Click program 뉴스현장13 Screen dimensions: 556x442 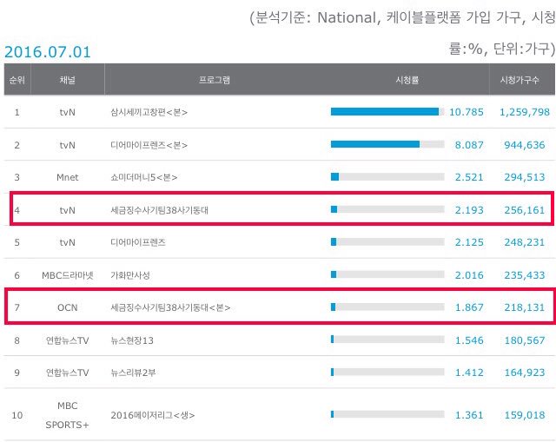[x=132, y=340]
